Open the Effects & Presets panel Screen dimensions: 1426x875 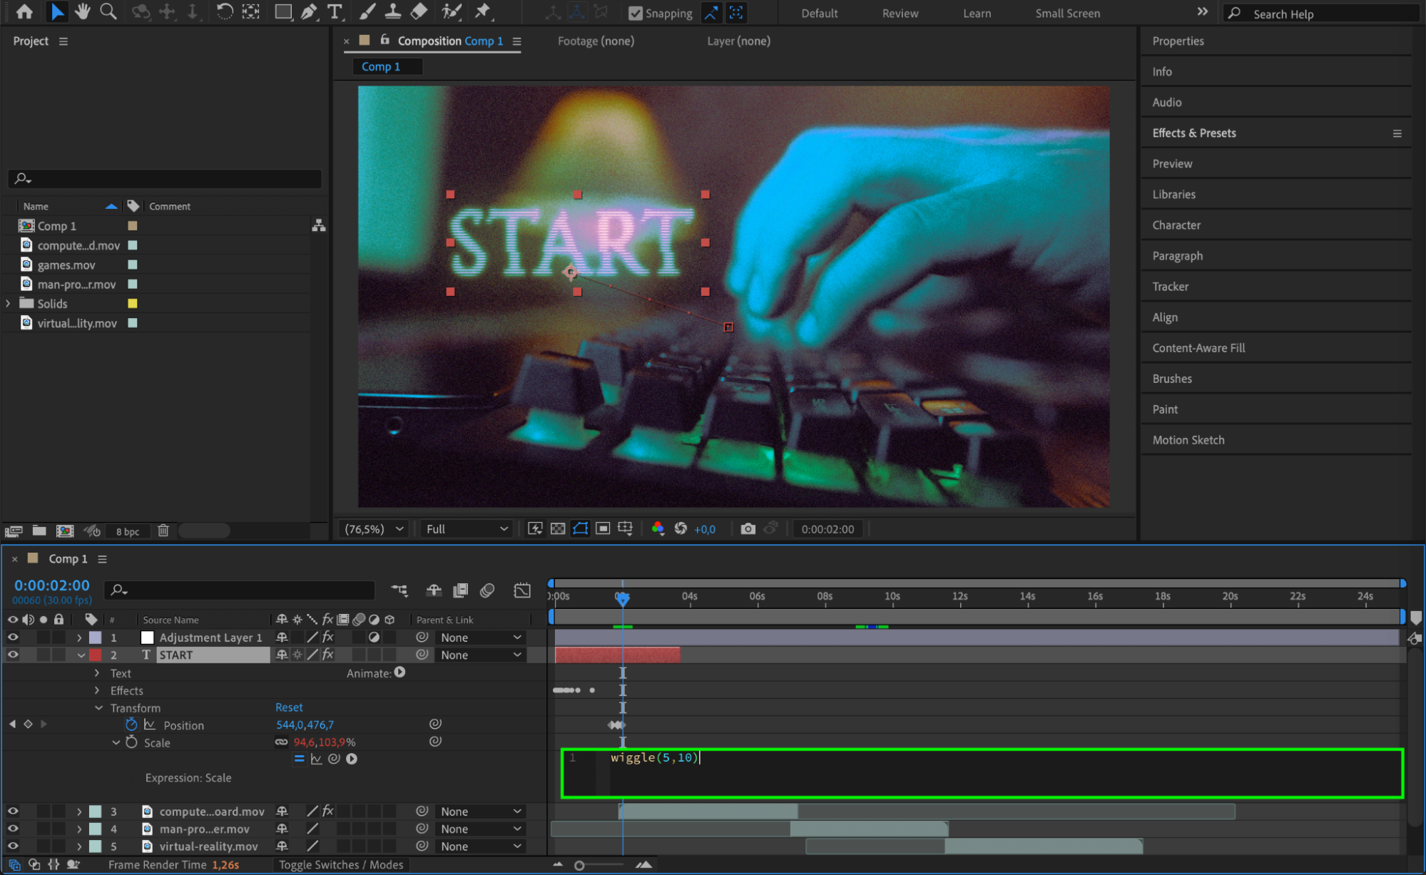coord(1193,133)
